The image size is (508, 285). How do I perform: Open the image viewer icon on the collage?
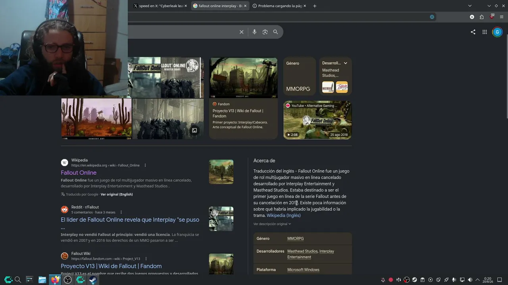pos(194,130)
